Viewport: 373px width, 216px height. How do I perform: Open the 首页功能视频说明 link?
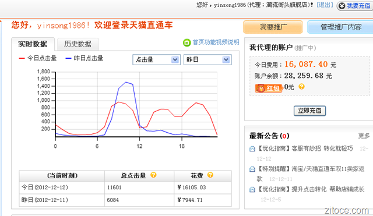(x=216, y=43)
